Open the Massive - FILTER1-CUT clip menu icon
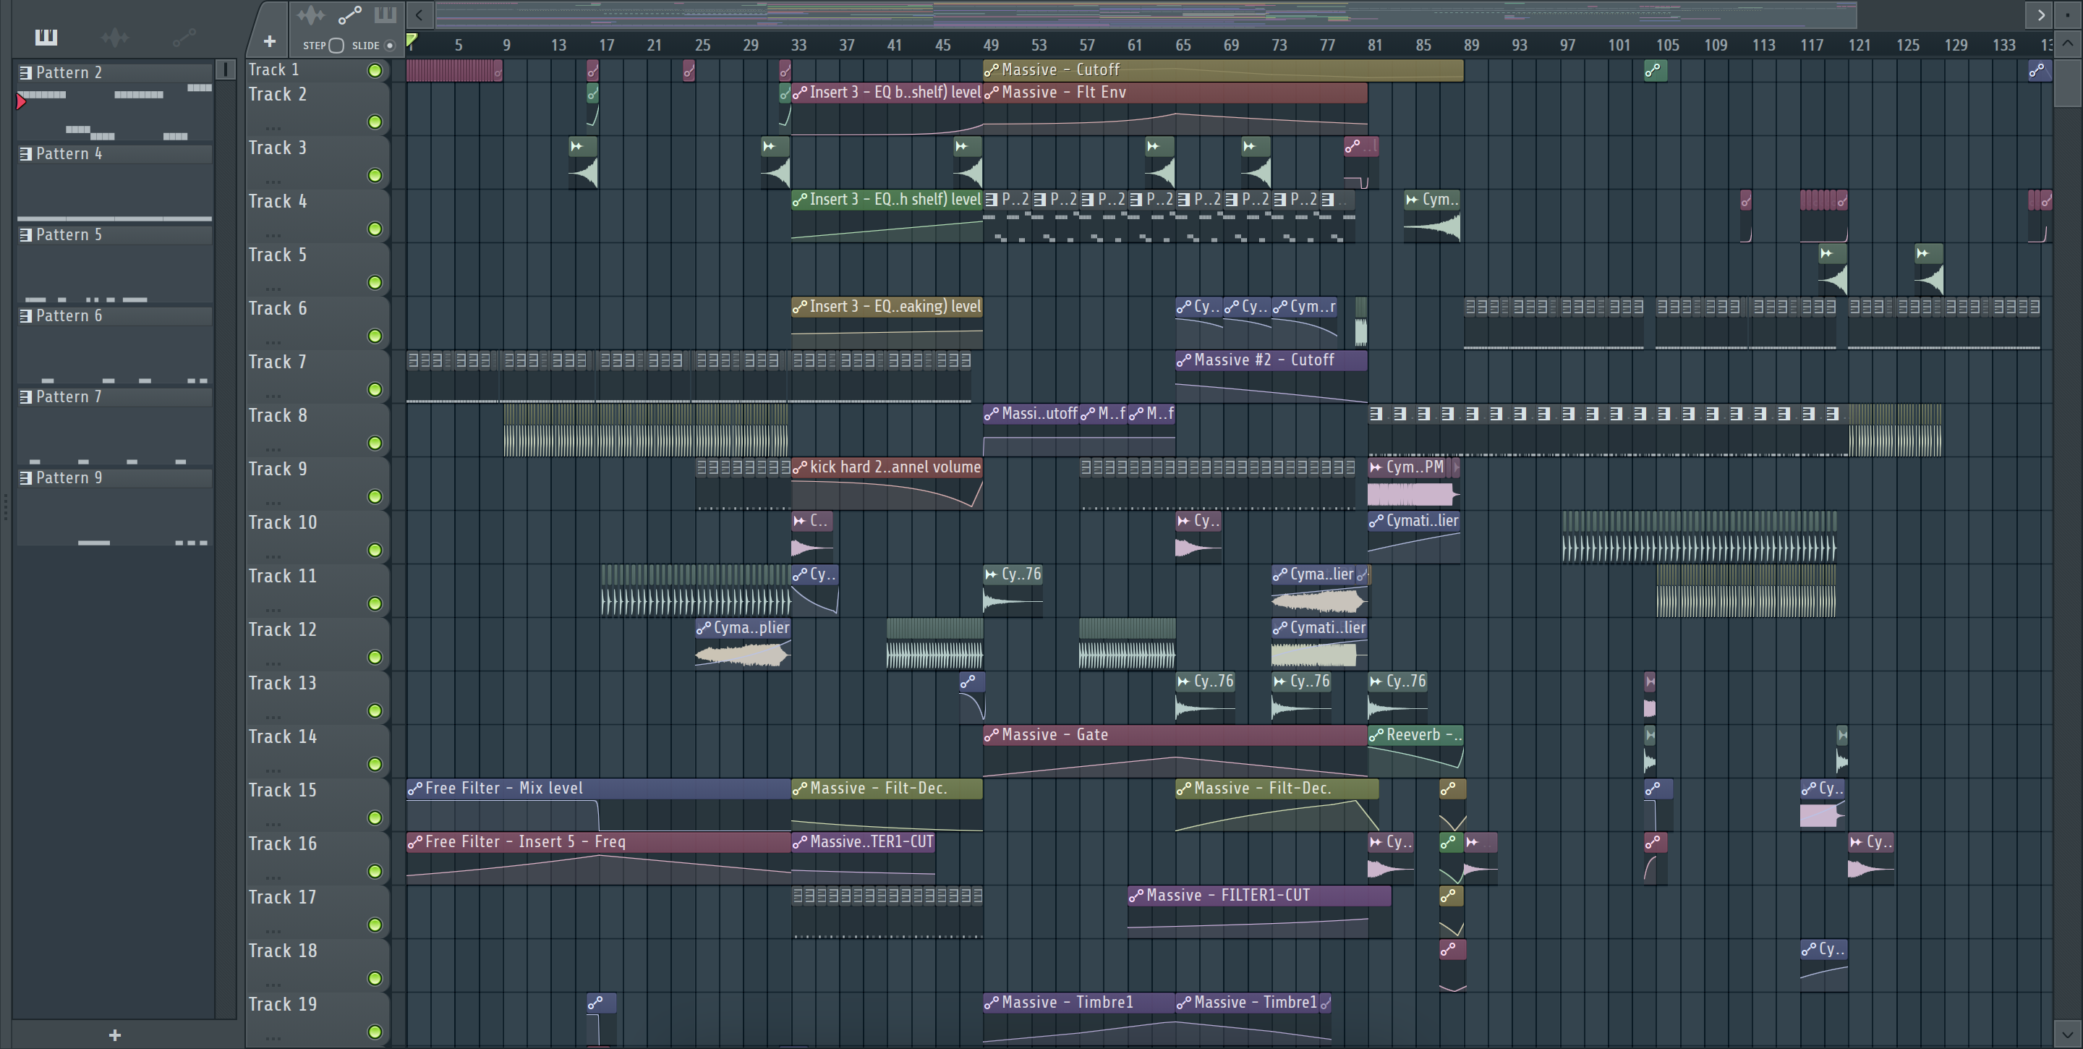The height and width of the screenshot is (1049, 2083). click(x=1136, y=896)
